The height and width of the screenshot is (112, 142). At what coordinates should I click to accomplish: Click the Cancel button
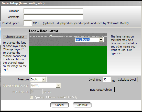click(x=60, y=105)
